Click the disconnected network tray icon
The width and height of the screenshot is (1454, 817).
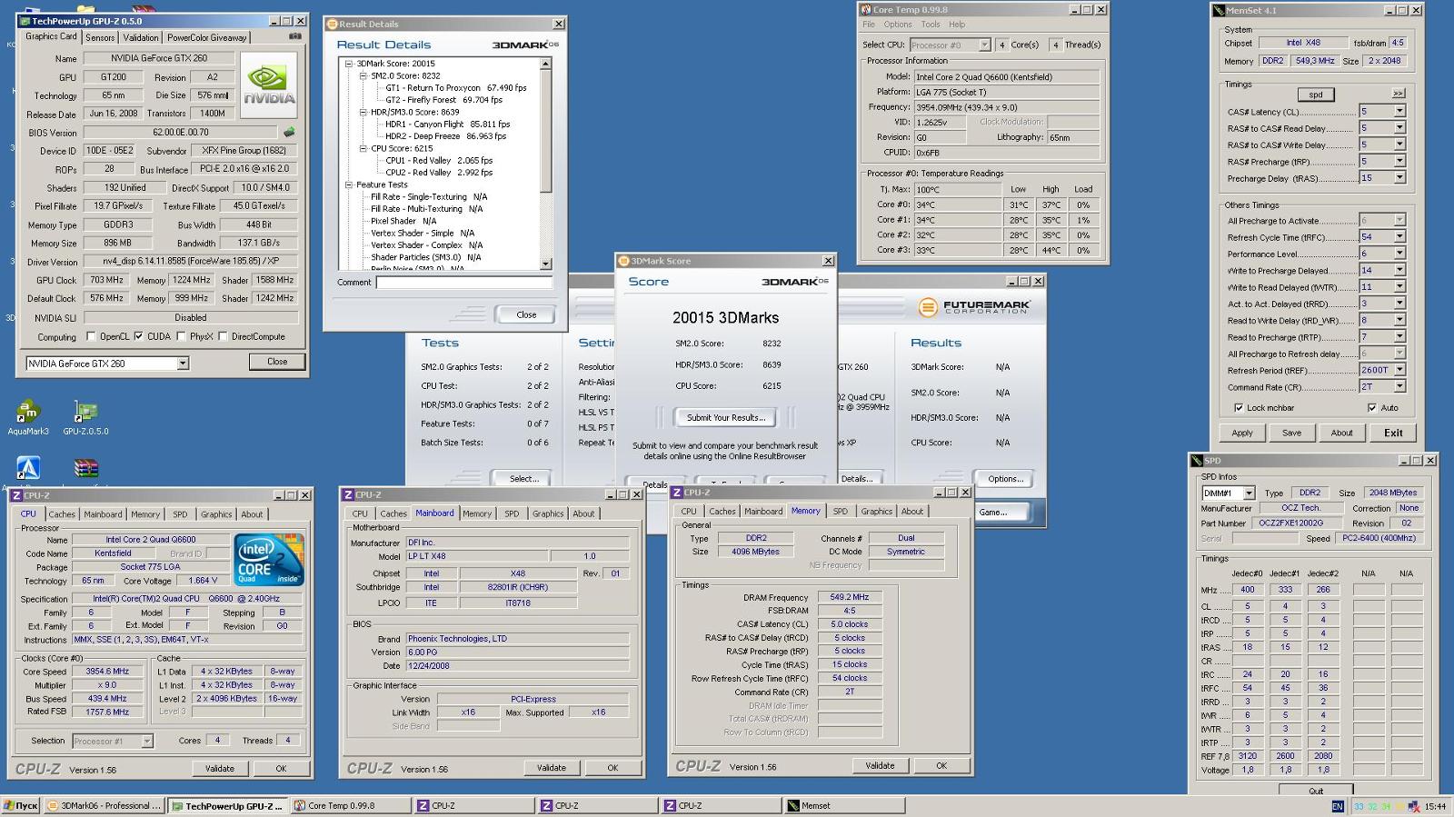click(x=1416, y=806)
